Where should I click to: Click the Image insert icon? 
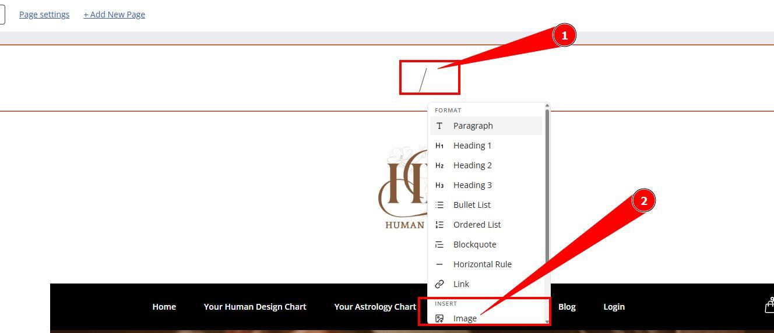439,318
